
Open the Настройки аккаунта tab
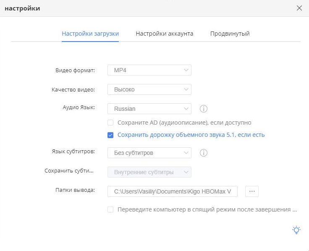pyautogui.click(x=164, y=34)
